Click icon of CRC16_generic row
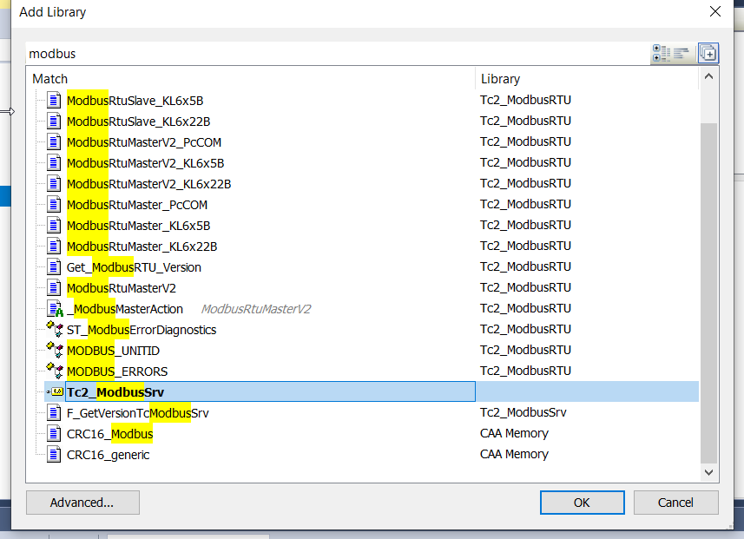 coord(54,455)
